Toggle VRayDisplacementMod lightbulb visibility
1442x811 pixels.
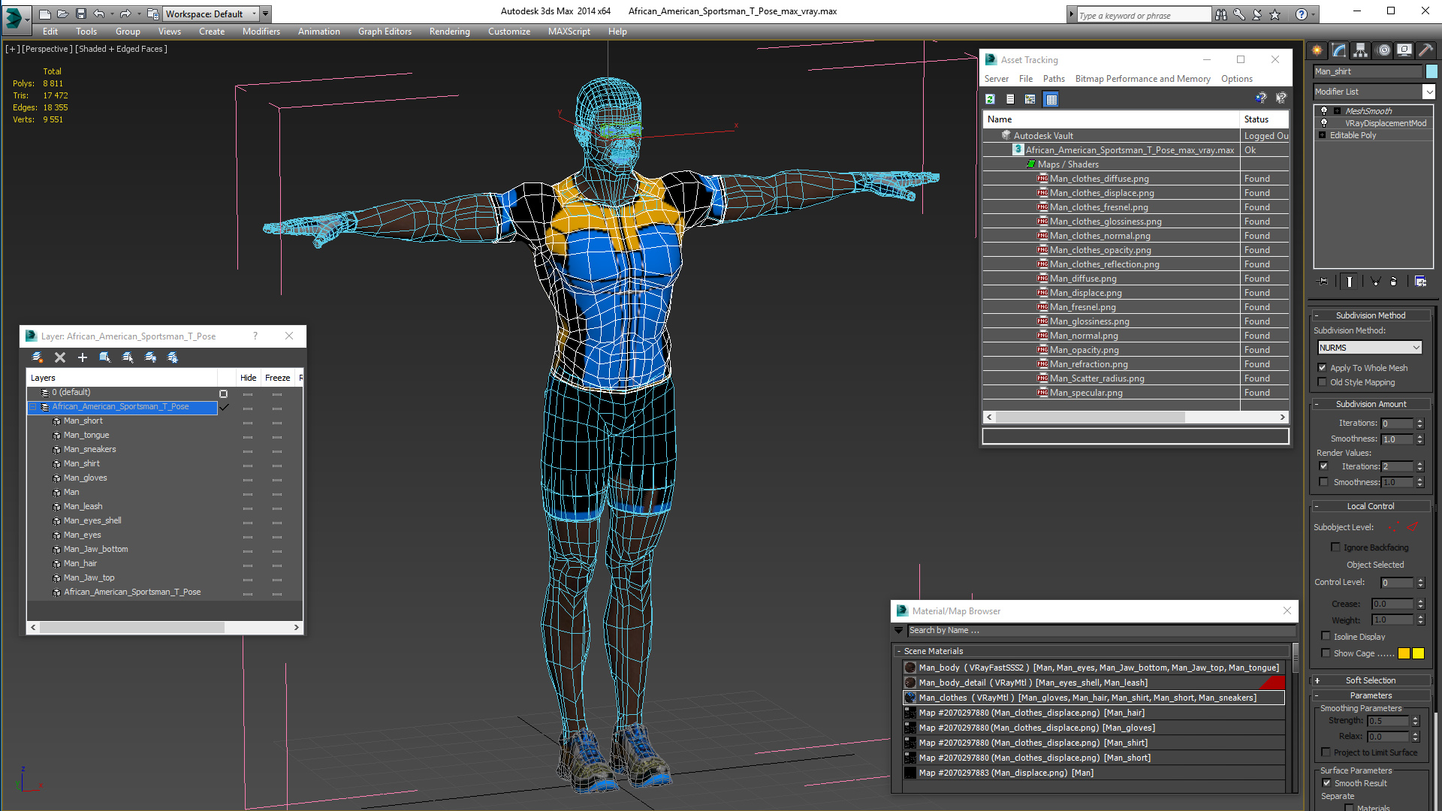(1324, 123)
